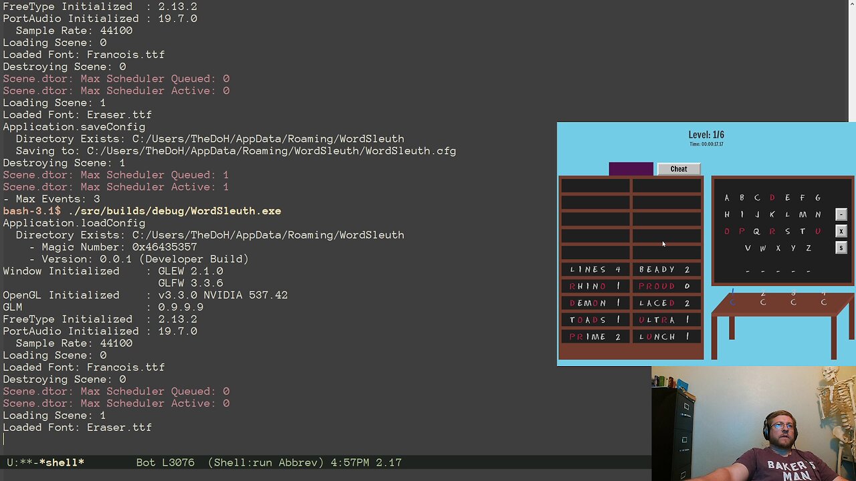This screenshot has width=856, height=481.
Task: Pick the red letter O on the chalkboard
Action: coord(727,231)
